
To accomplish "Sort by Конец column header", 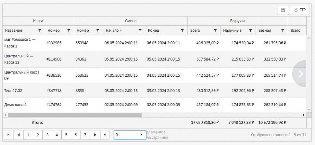I will pos(154,30).
